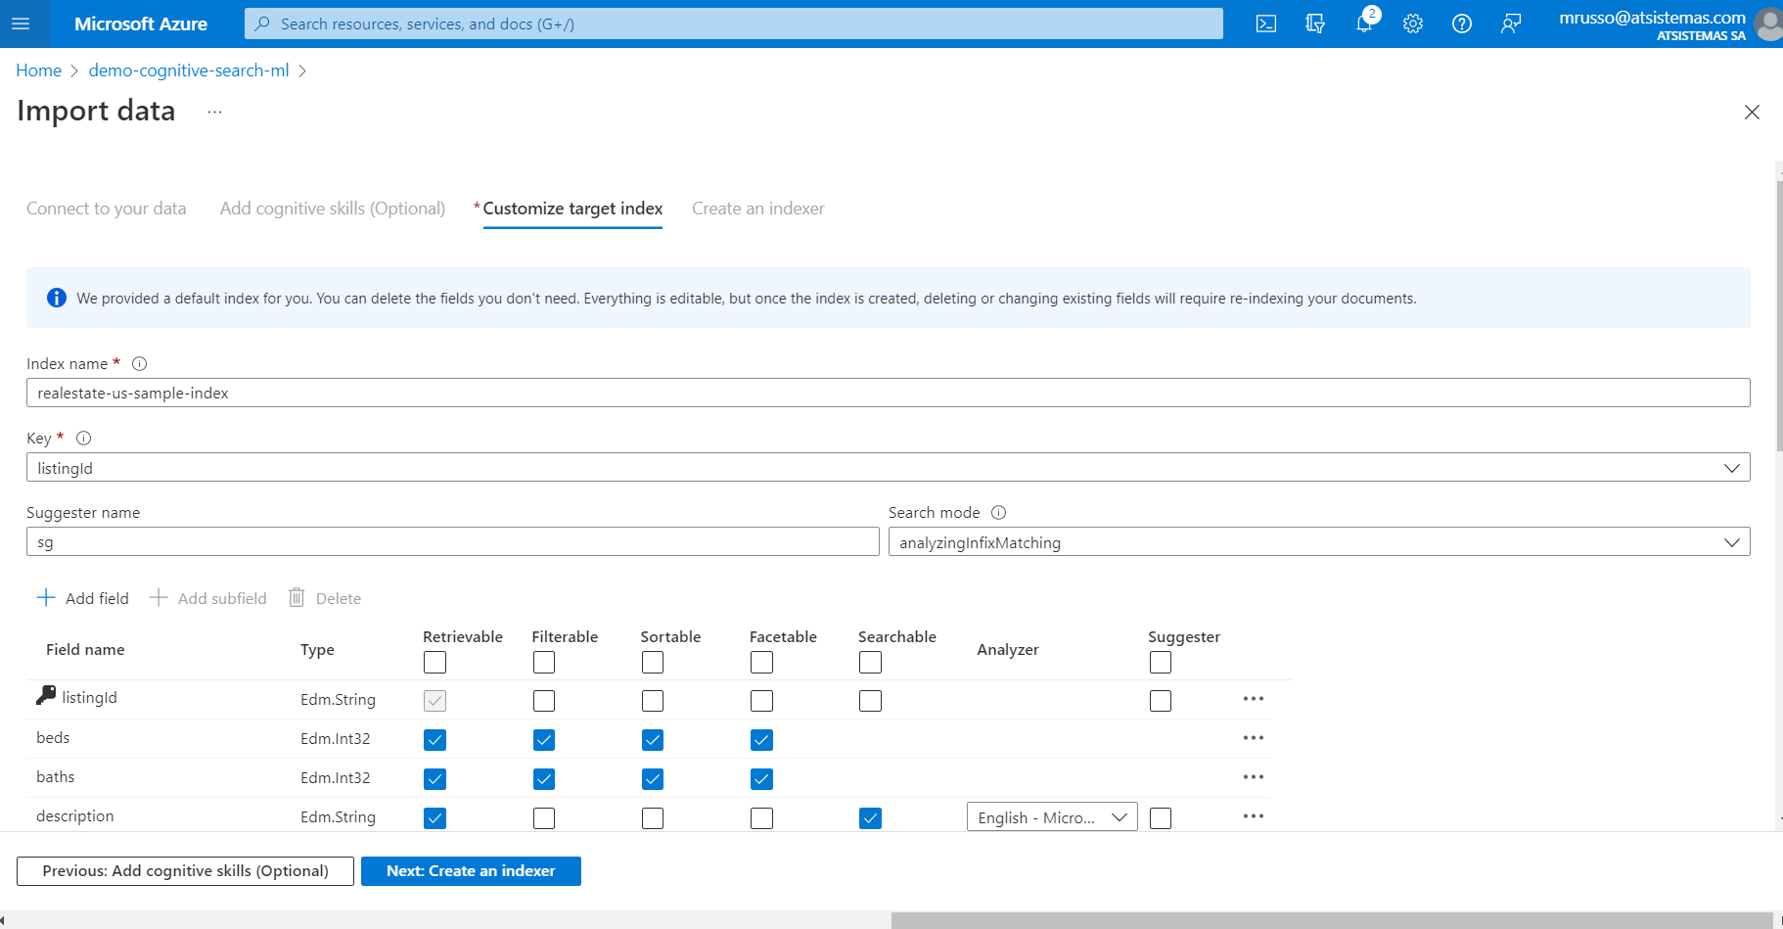
Task: Enable Suggester for description
Action: [x=1161, y=818]
